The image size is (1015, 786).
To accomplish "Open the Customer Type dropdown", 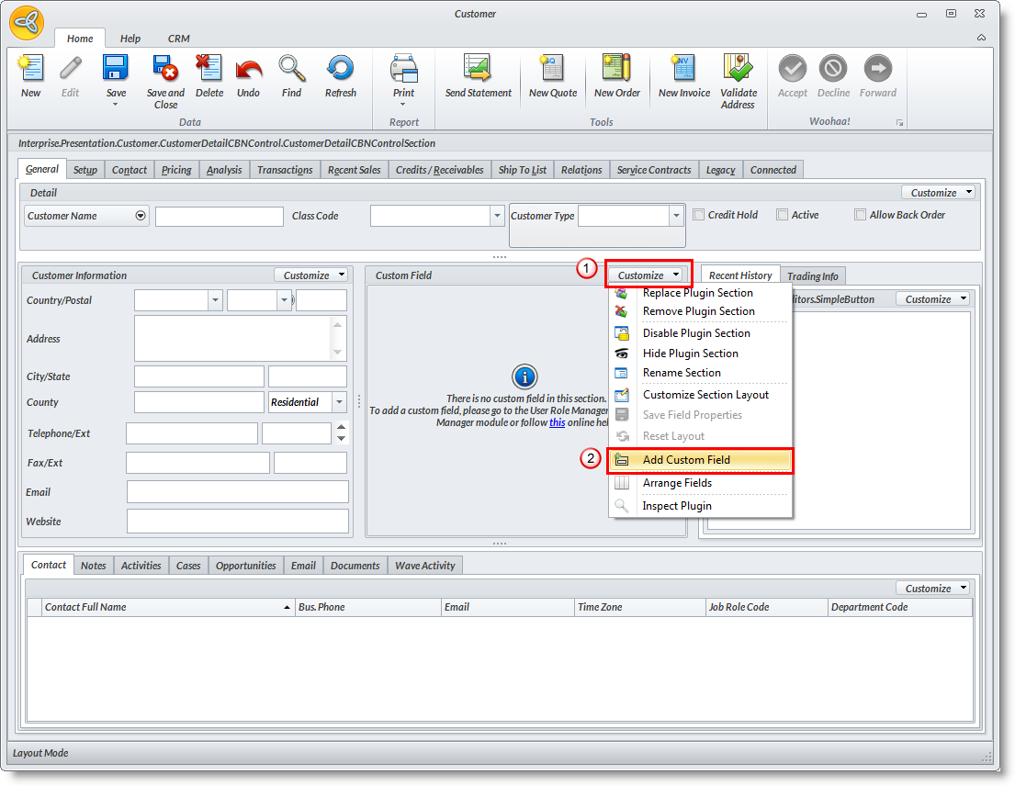I will tap(676, 216).
